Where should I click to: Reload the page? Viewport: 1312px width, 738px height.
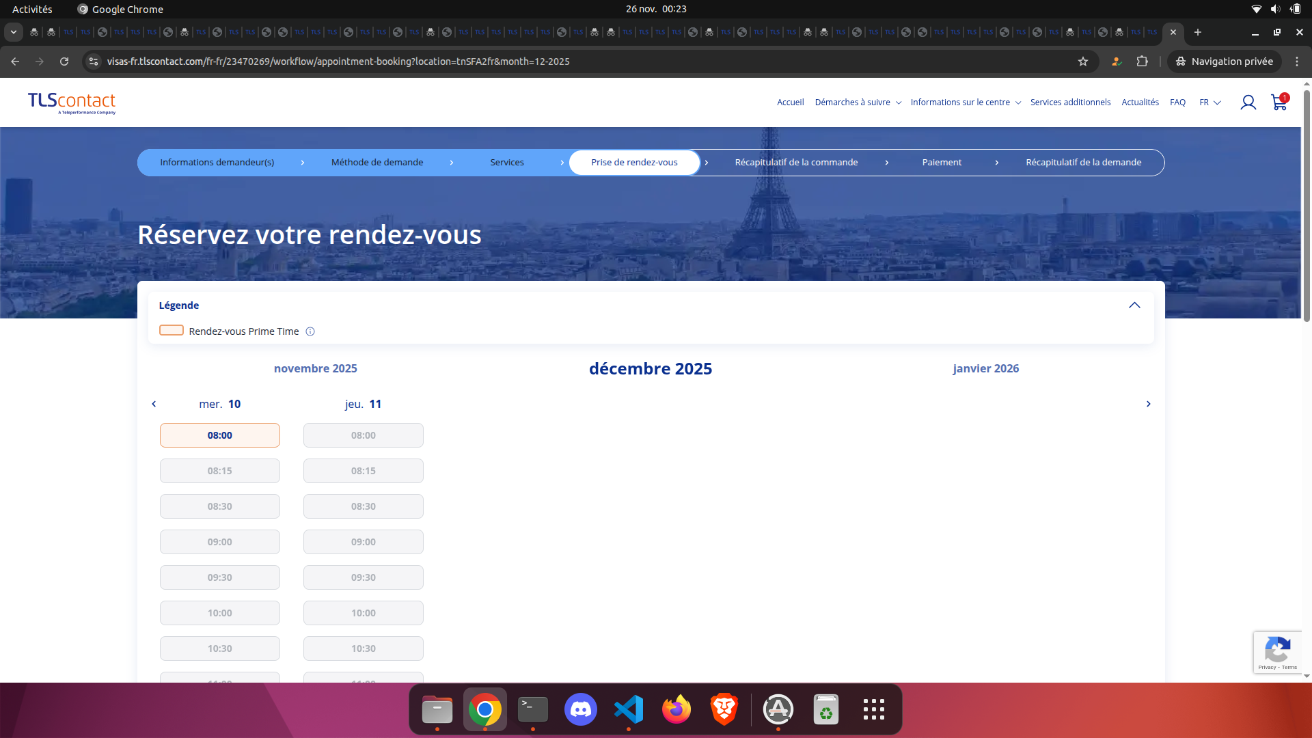tap(64, 61)
